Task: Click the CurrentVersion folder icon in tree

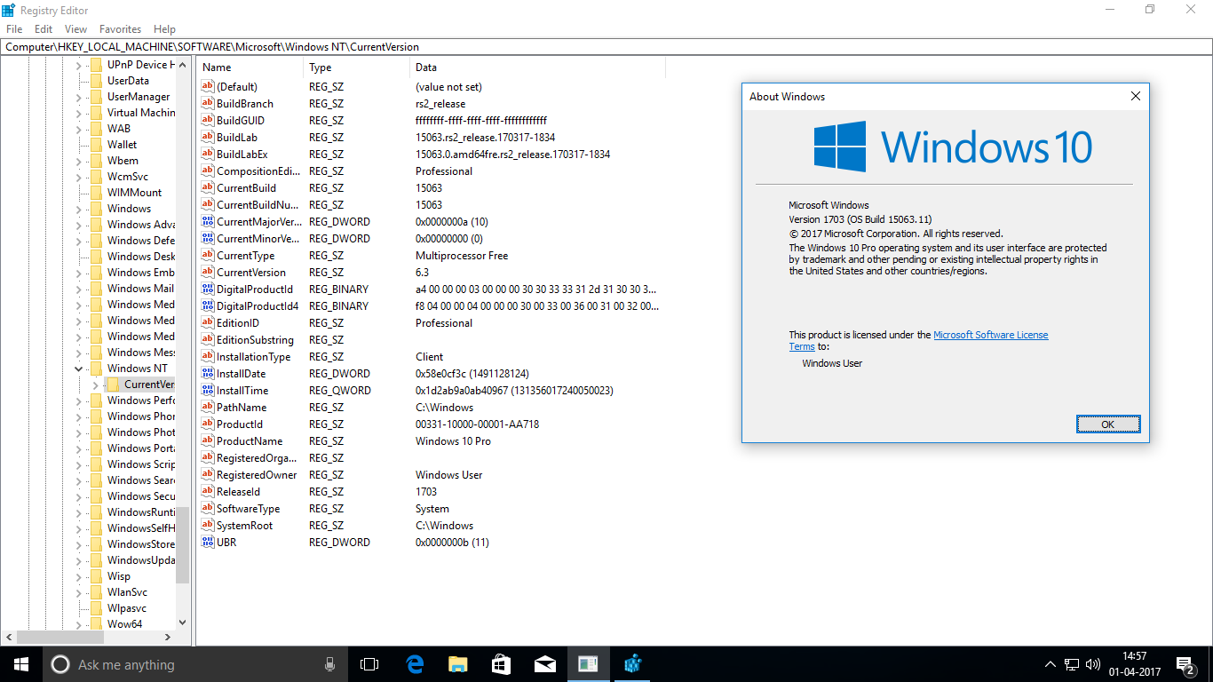Action: [x=113, y=385]
